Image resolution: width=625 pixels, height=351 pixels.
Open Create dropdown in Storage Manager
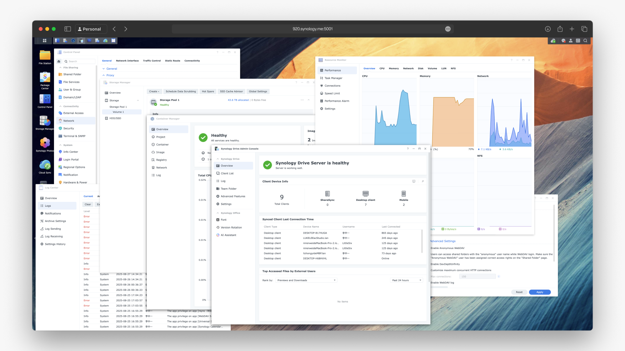click(154, 91)
